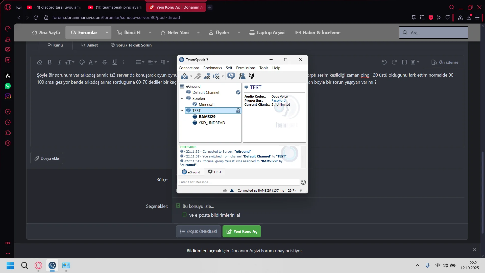Click TeamSpeak connection warning triangle icon
The image size is (485, 273).
(x=232, y=191)
